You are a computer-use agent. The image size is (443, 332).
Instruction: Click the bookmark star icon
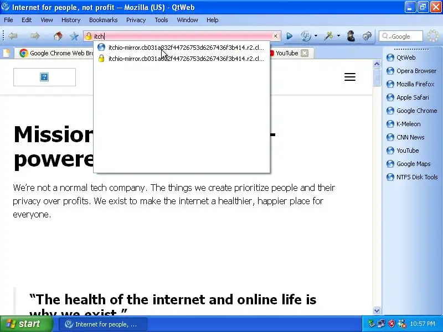pyautogui.click(x=74, y=36)
